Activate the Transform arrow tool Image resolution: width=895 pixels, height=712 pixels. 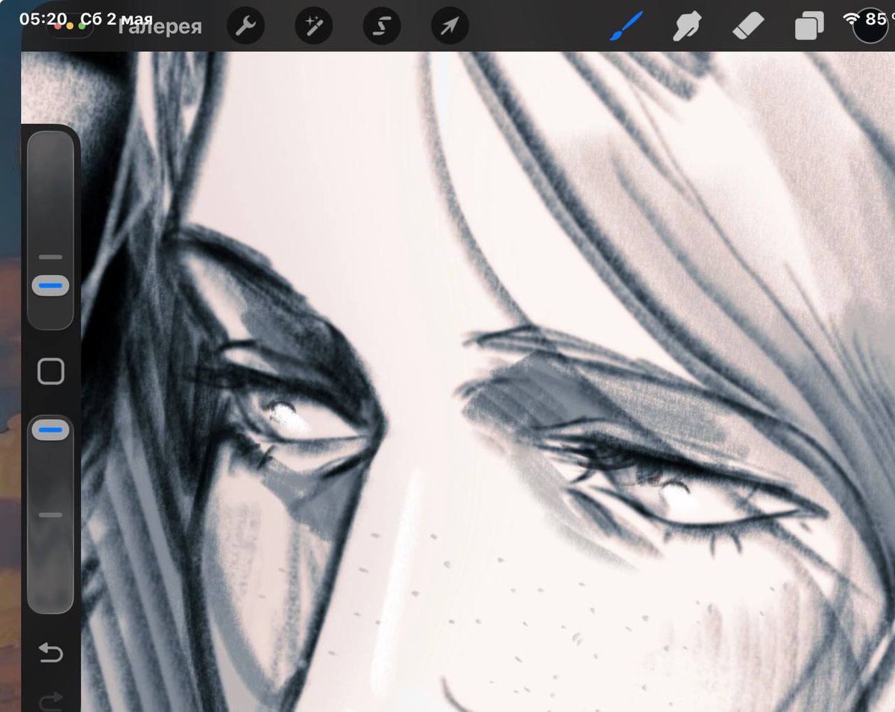point(450,28)
